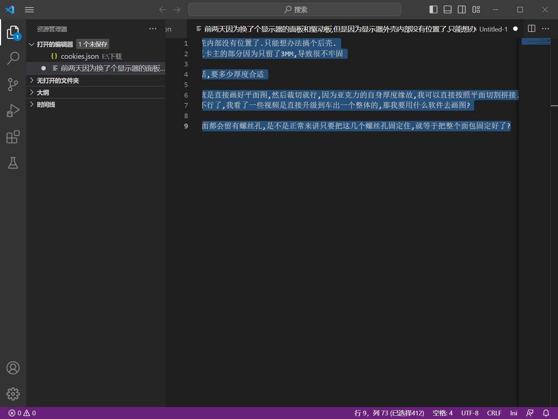
Task: Click line number 1 in the gutter
Action: click(186, 43)
